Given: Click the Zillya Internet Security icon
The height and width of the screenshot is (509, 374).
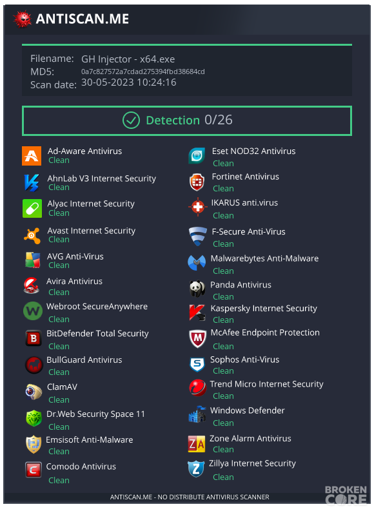Looking at the screenshot, I should click(196, 469).
